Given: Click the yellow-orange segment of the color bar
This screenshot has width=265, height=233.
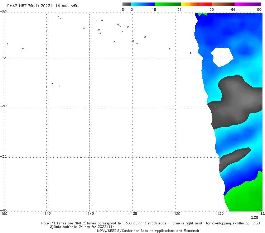Looking at the screenshot, I should [190, 4].
